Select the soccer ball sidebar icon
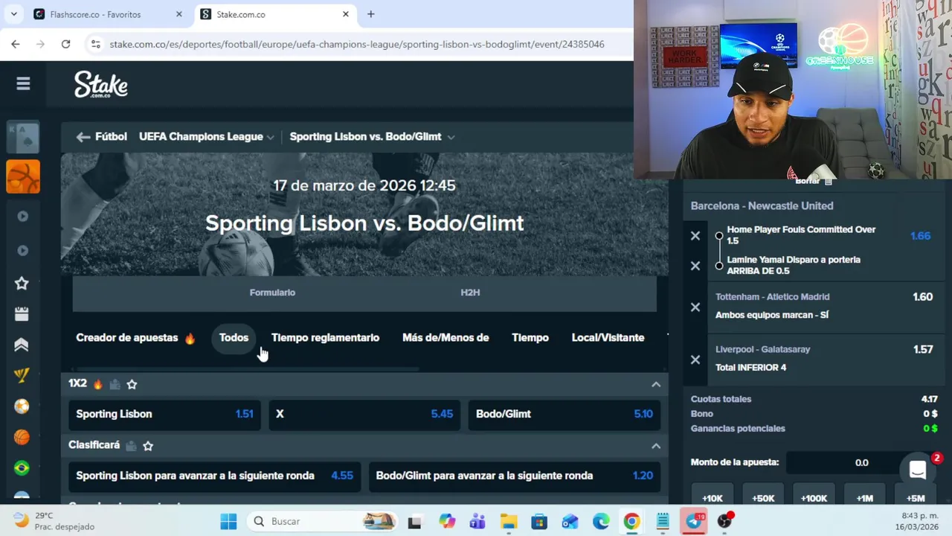952x536 pixels. click(22, 406)
